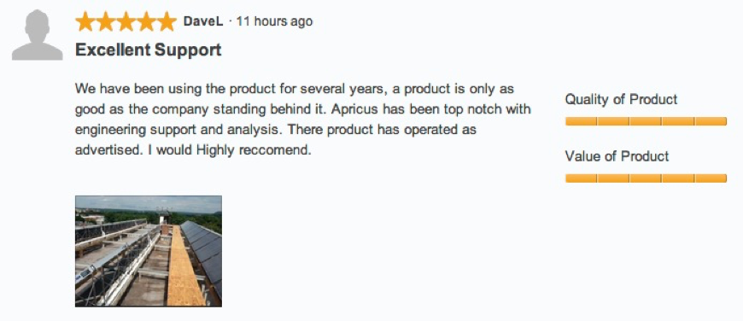Screen dimensions: 743x321
Task: Click the gray user avatar silhouette
Action: pyautogui.click(x=37, y=35)
